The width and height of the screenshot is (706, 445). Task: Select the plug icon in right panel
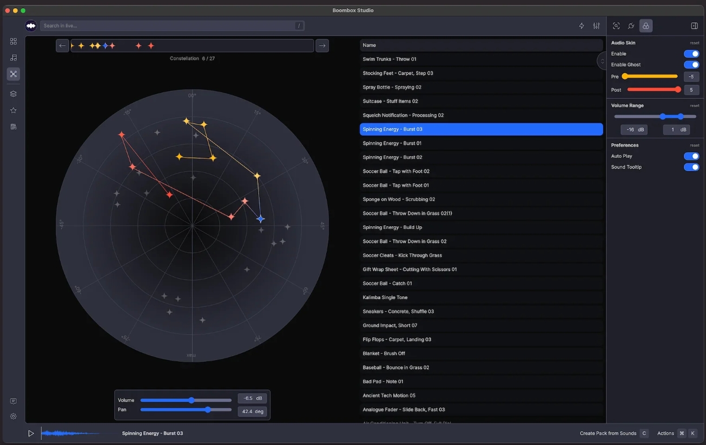(x=631, y=26)
